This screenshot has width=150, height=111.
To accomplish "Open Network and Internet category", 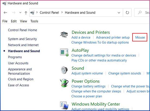I will 23,45.
